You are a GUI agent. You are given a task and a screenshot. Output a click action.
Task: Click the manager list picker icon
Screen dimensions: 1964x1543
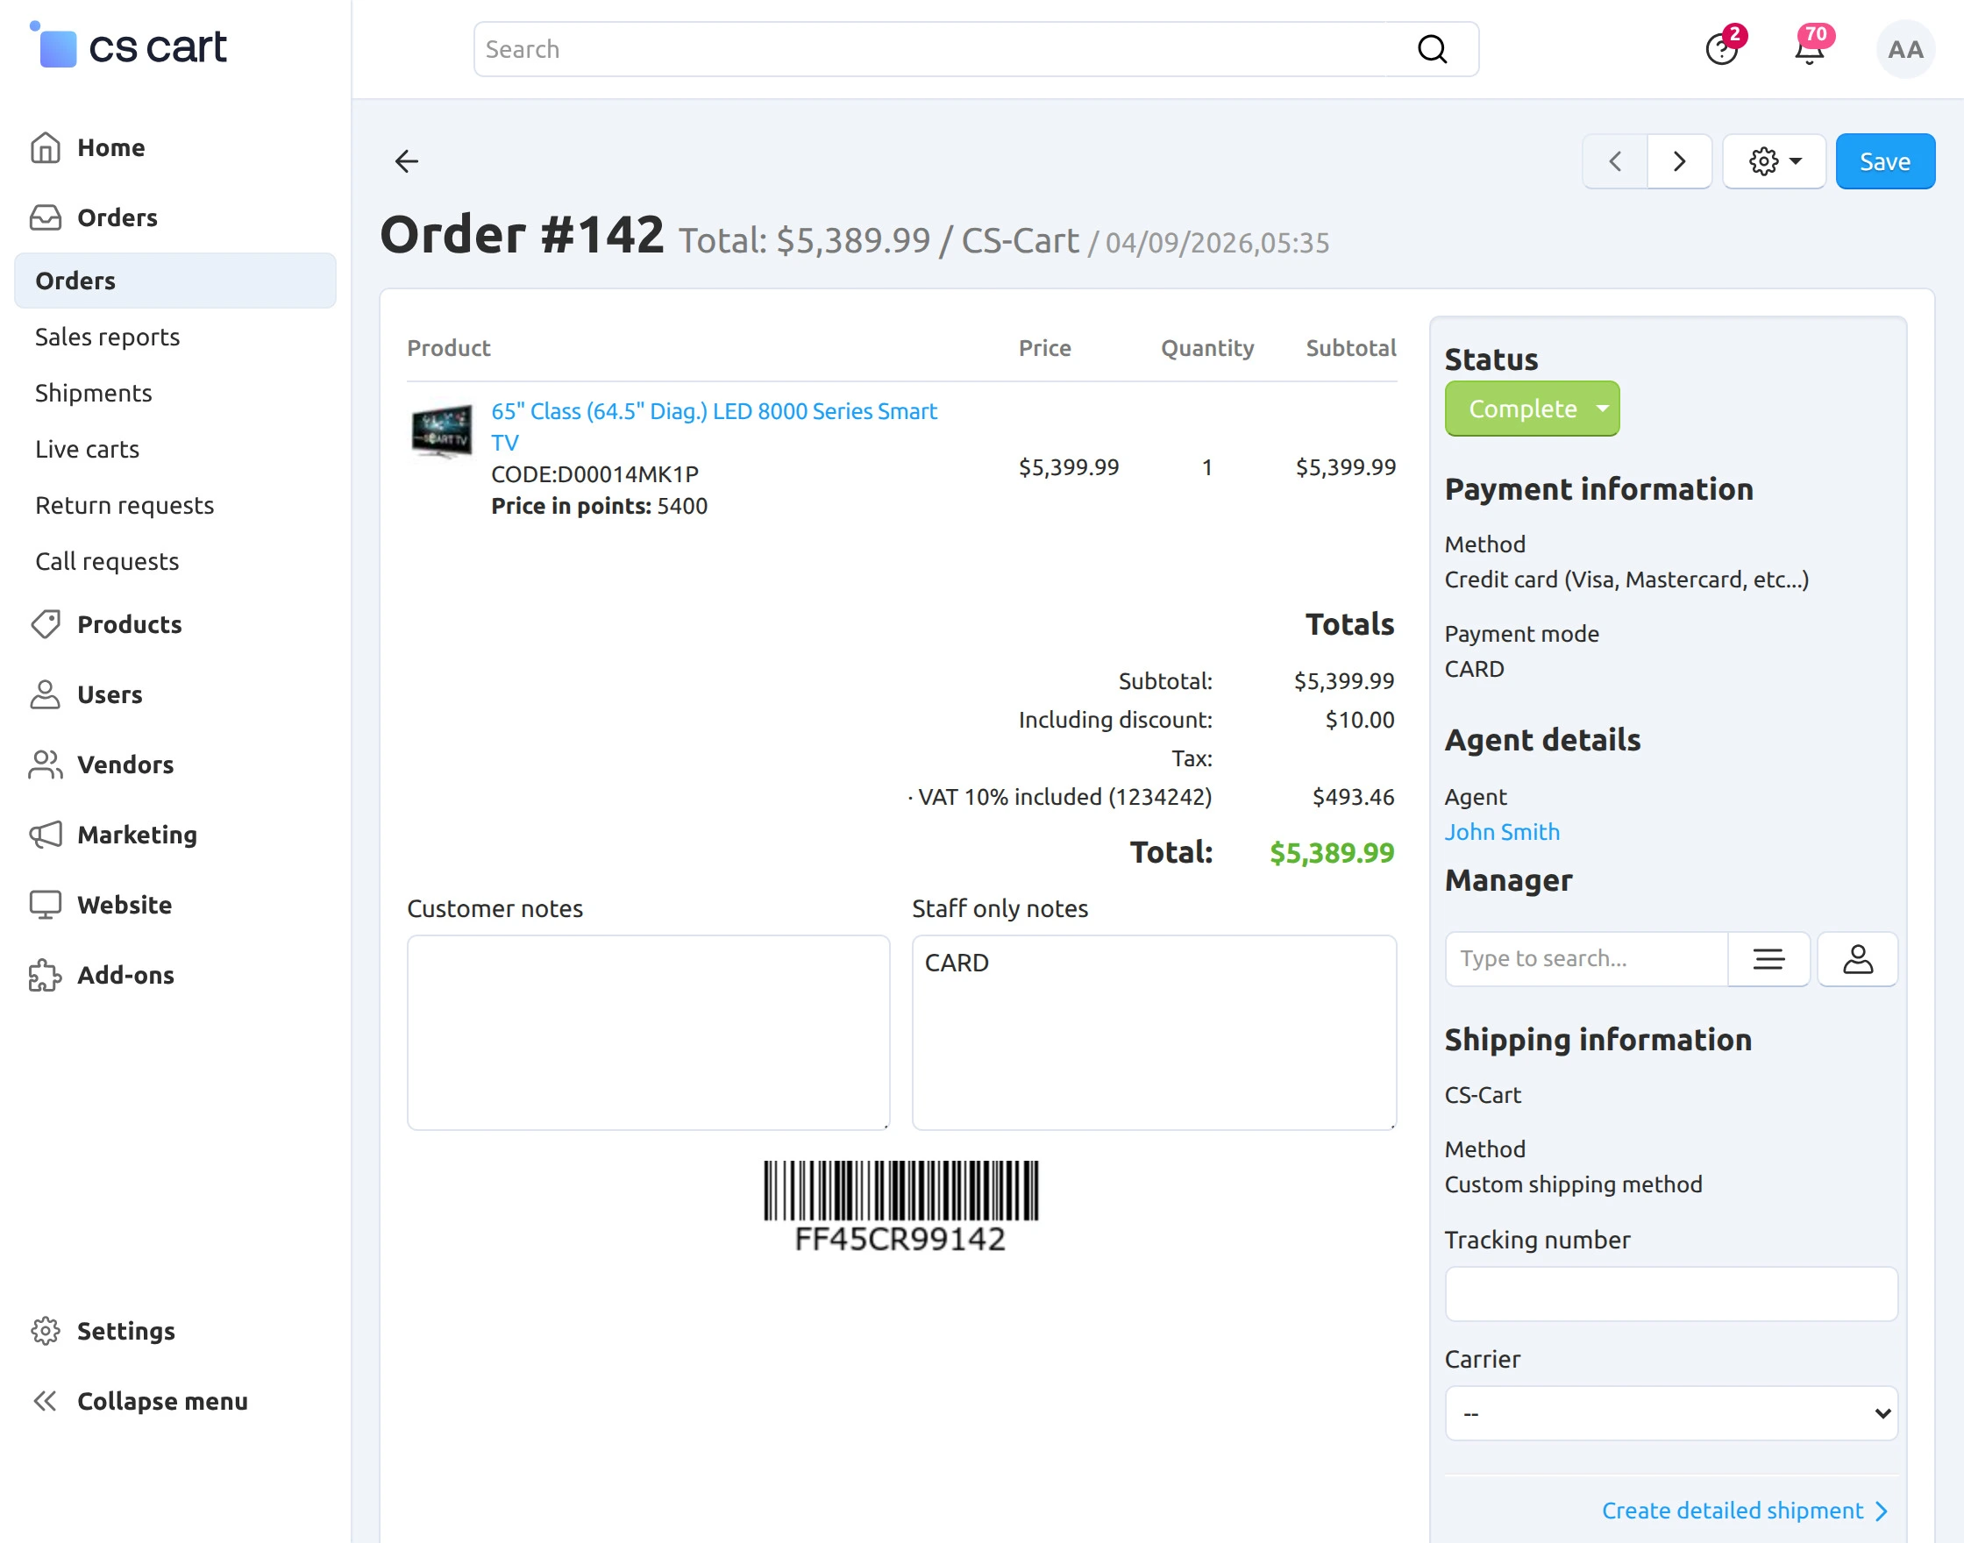1768,958
